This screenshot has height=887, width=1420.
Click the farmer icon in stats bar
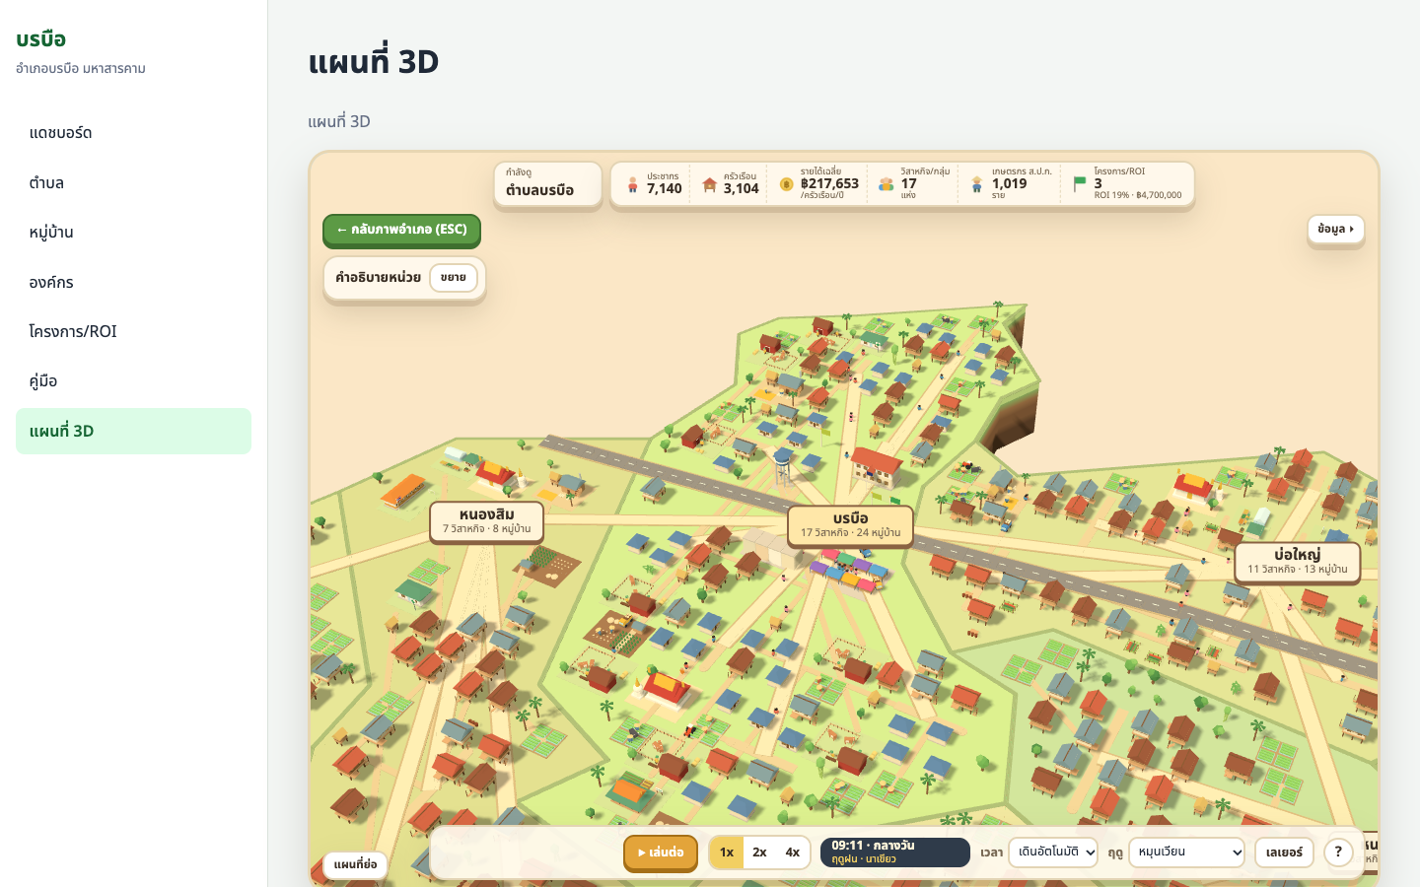coord(977,184)
